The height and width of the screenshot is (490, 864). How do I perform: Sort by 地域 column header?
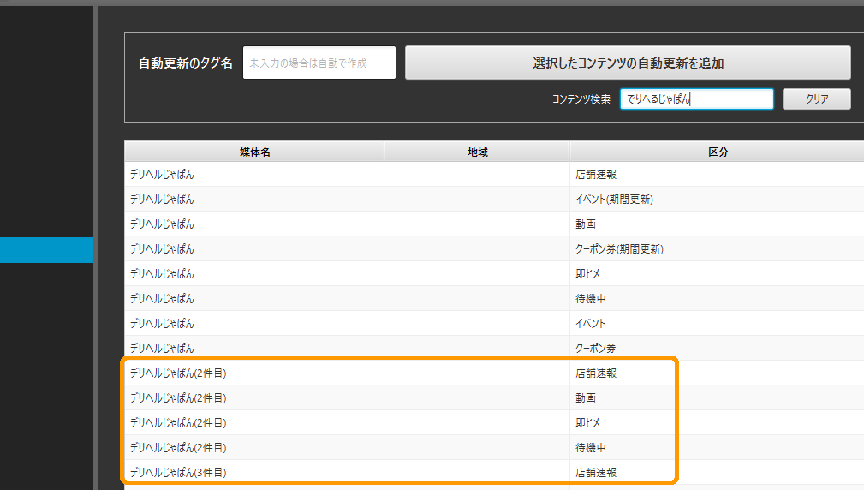pyautogui.click(x=477, y=152)
